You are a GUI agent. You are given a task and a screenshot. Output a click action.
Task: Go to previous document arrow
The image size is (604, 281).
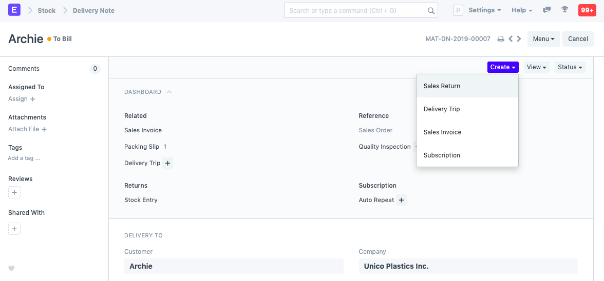tap(511, 39)
